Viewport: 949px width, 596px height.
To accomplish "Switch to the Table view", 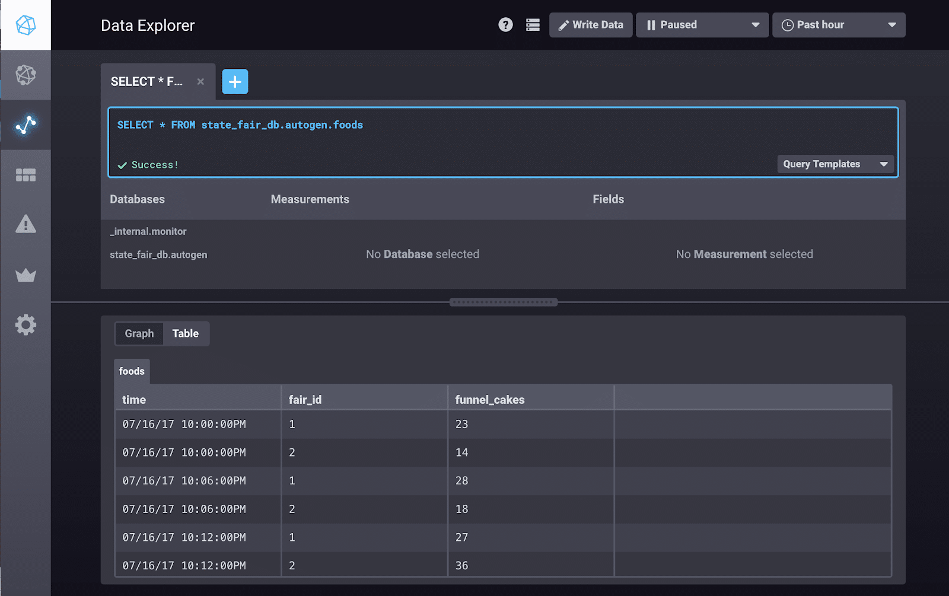I will 186,334.
